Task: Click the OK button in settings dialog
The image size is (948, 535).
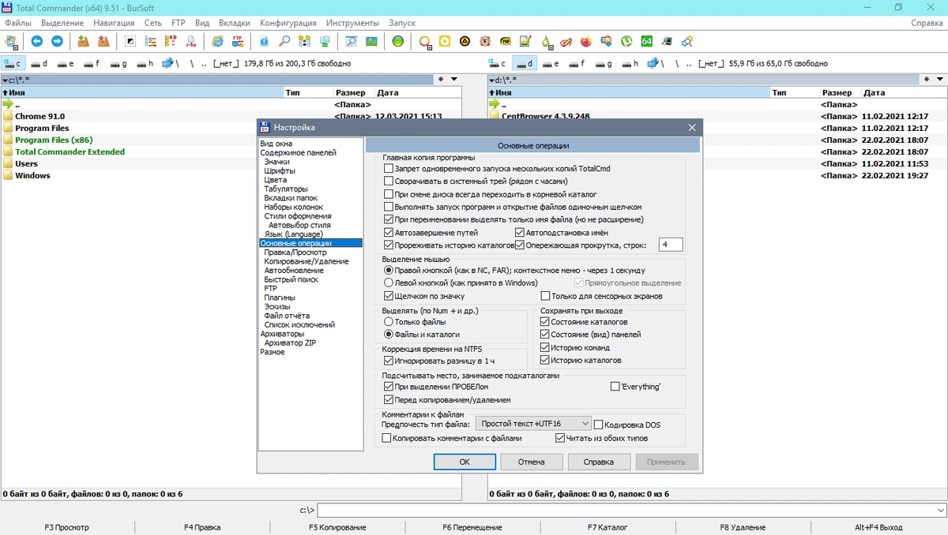Action: click(465, 462)
